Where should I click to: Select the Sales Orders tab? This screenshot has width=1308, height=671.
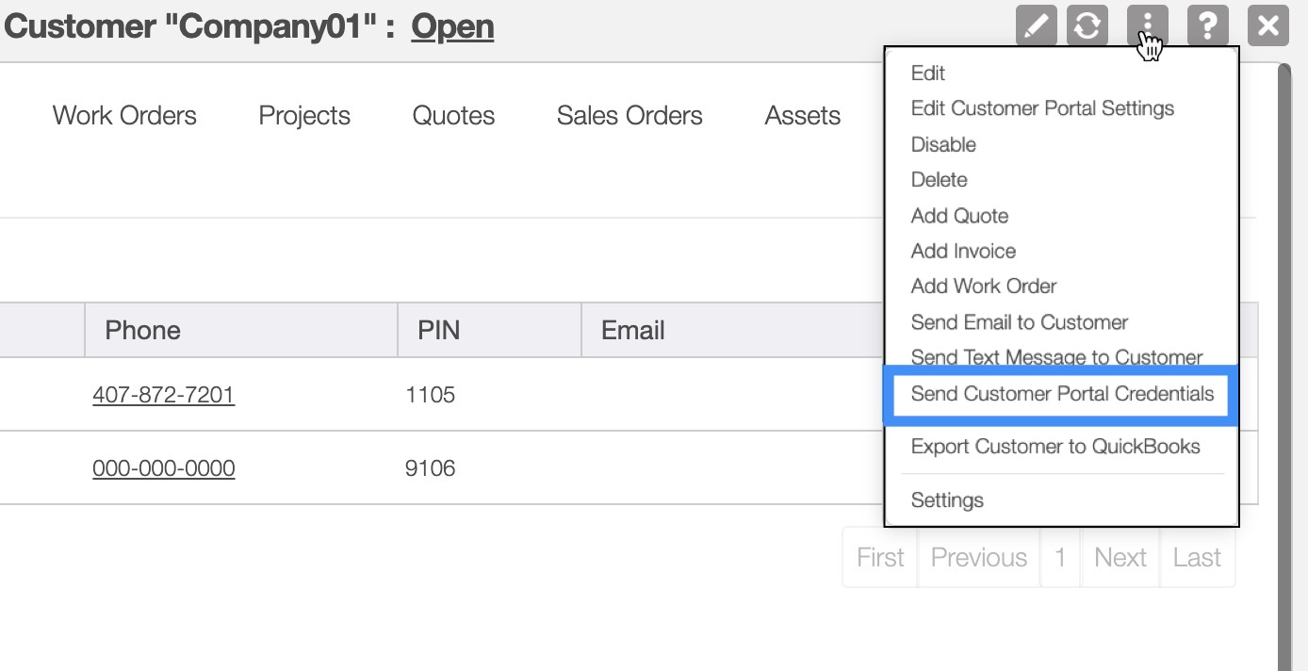click(x=629, y=116)
